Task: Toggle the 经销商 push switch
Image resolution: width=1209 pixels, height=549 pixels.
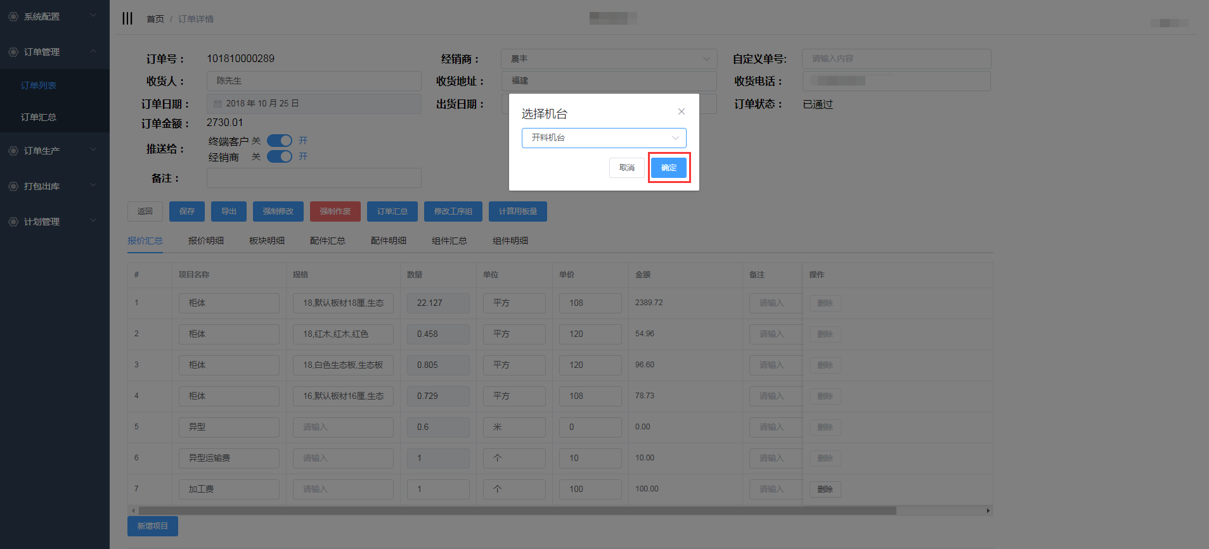Action: coord(279,156)
